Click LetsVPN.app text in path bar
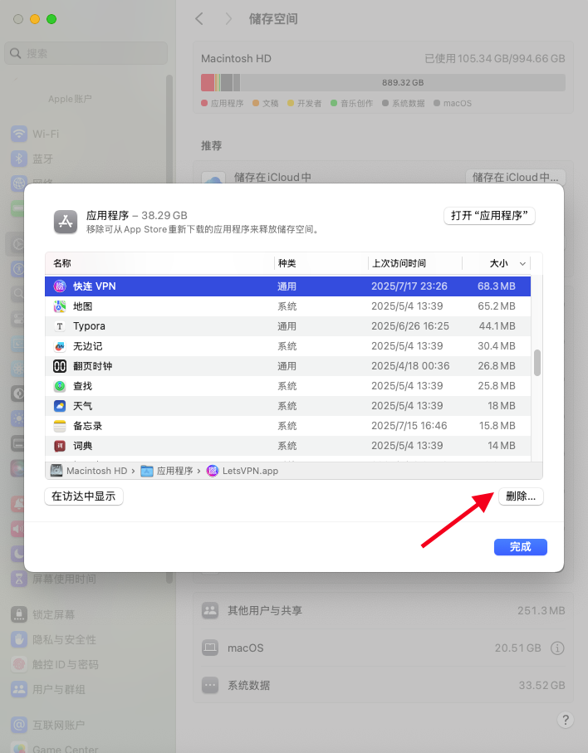Image resolution: width=588 pixels, height=753 pixels. point(250,471)
